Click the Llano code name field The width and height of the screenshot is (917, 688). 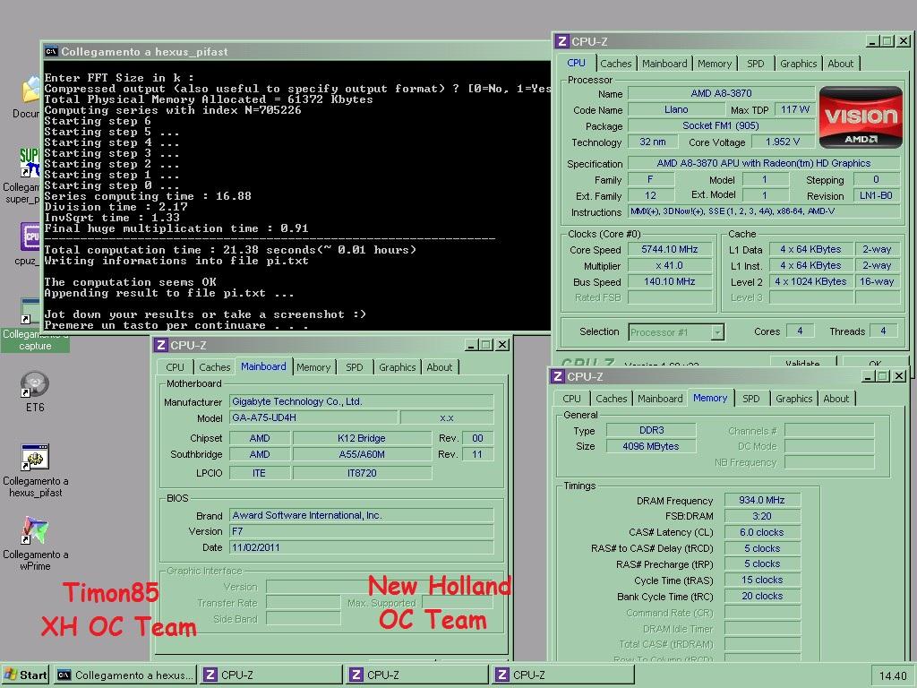tap(676, 109)
